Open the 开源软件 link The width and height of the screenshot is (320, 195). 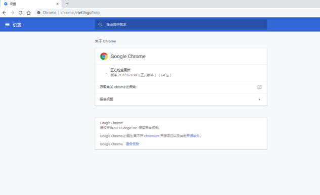pyautogui.click(x=193, y=136)
